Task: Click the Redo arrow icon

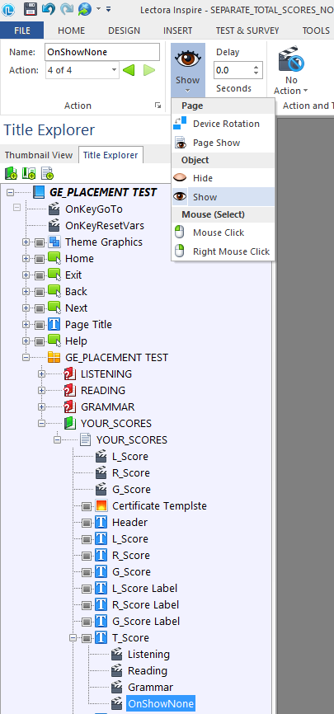Action: click(x=67, y=8)
